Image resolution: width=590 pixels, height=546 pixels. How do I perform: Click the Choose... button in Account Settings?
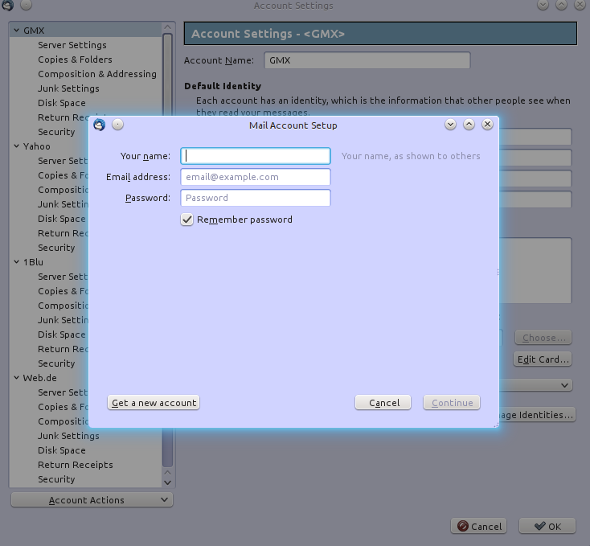tap(543, 338)
